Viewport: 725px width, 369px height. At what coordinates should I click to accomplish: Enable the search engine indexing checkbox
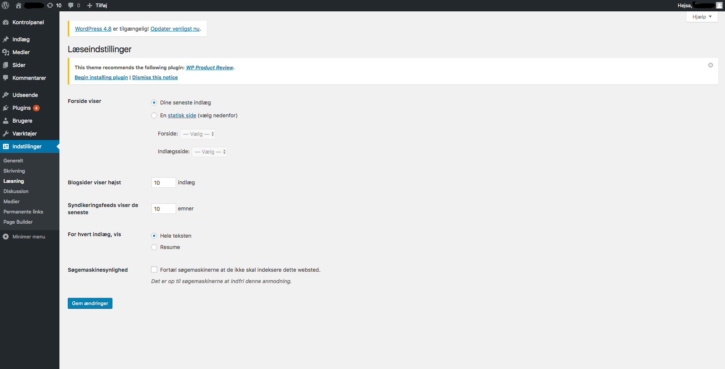tap(154, 269)
